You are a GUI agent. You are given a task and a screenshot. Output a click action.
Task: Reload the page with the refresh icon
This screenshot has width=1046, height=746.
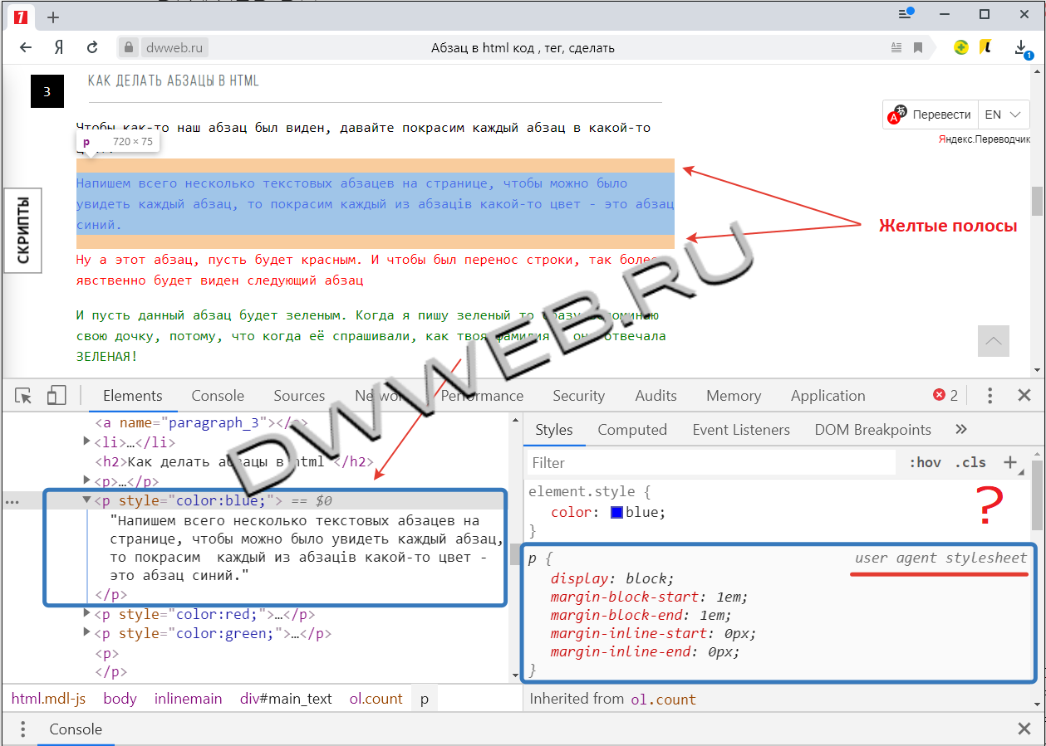[x=92, y=47]
